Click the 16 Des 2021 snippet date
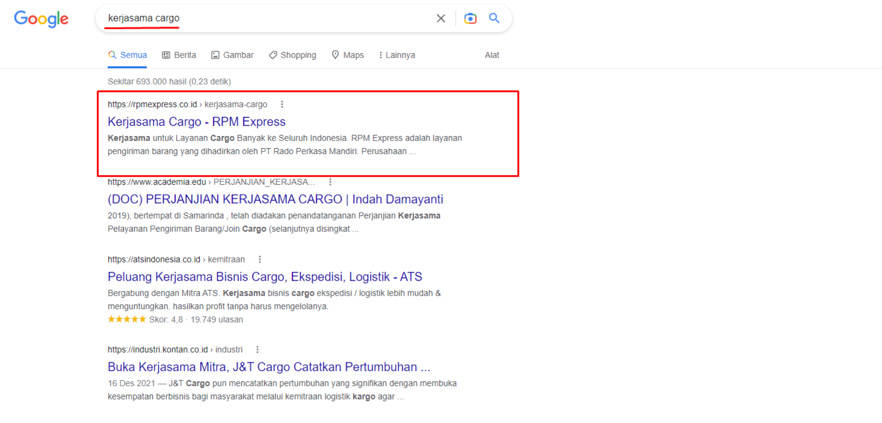Viewport: 882px width, 423px height. click(131, 383)
